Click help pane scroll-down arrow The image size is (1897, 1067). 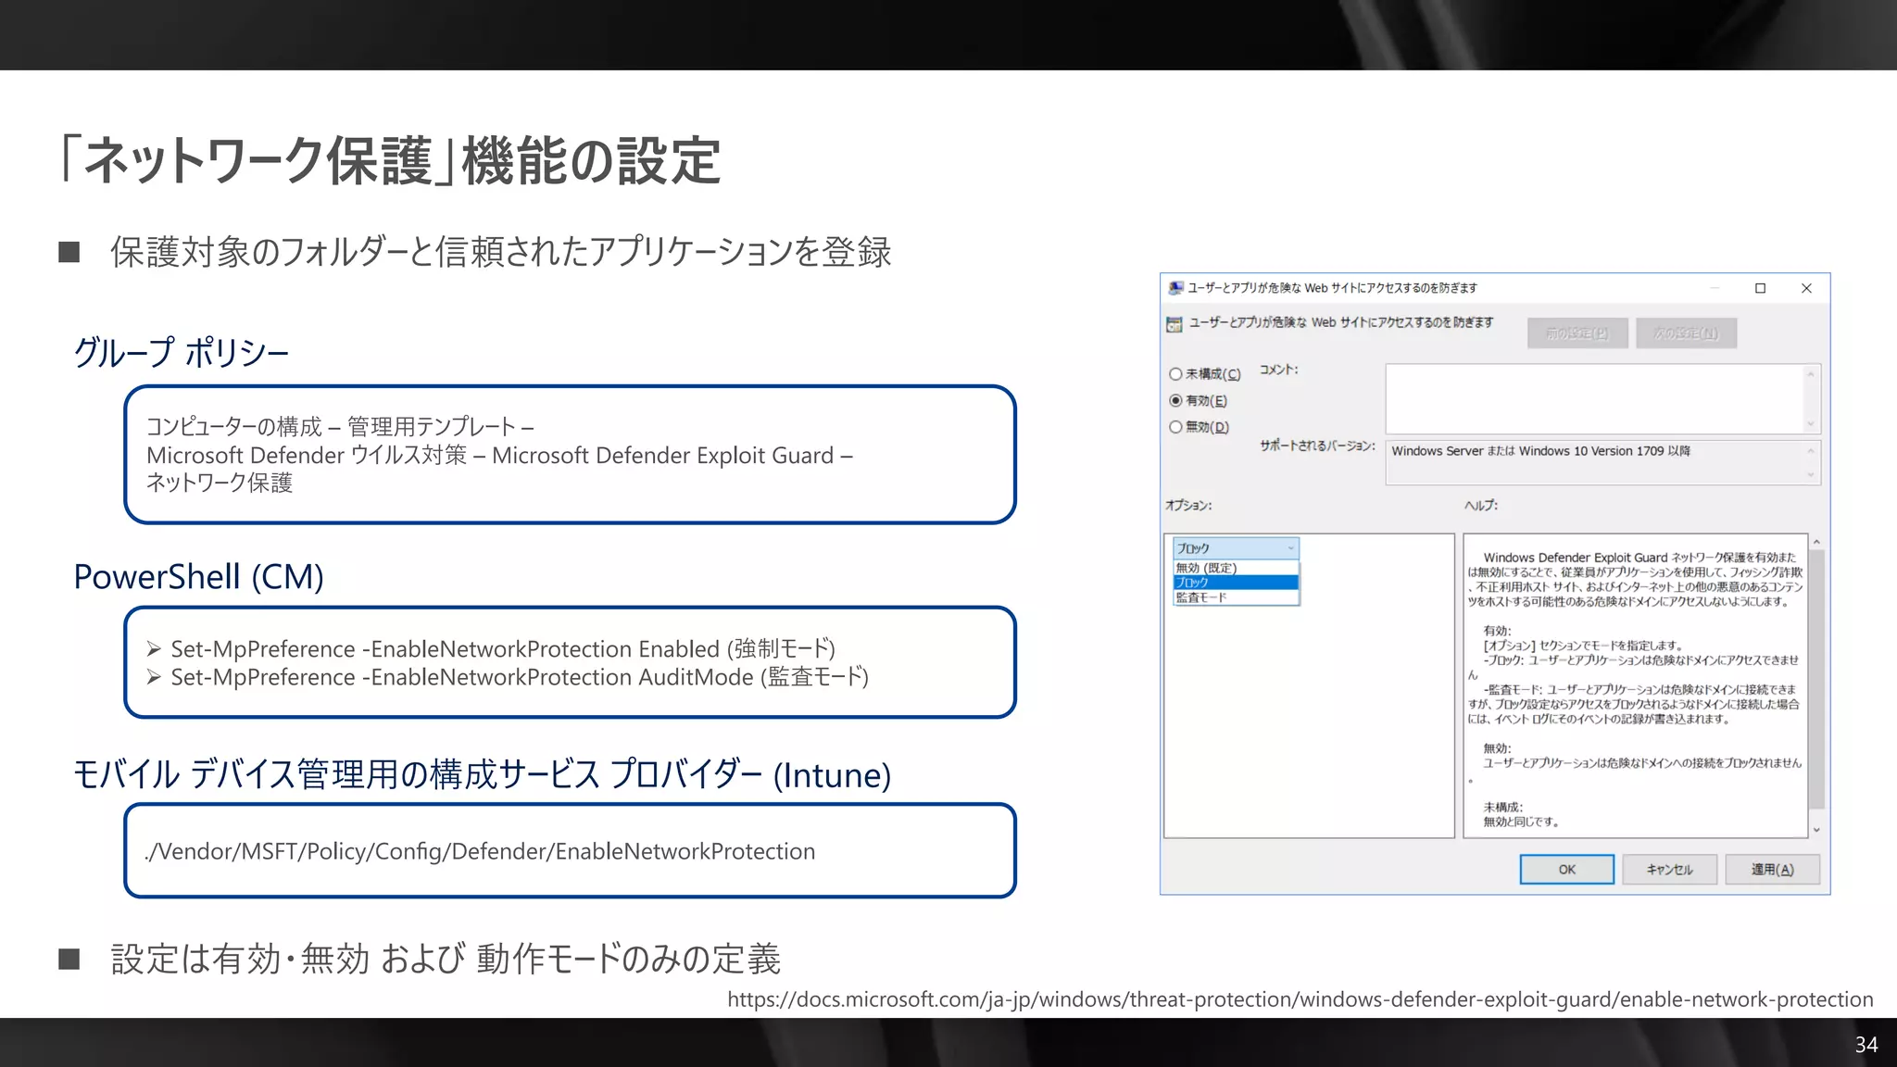click(1816, 830)
